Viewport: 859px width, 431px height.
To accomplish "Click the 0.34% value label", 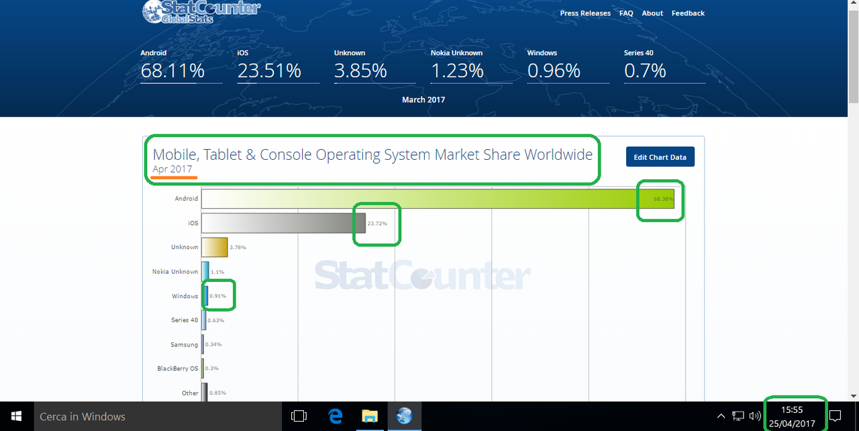I will pyautogui.click(x=213, y=344).
